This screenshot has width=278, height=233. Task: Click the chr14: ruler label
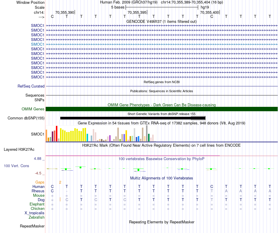pos(39,12)
